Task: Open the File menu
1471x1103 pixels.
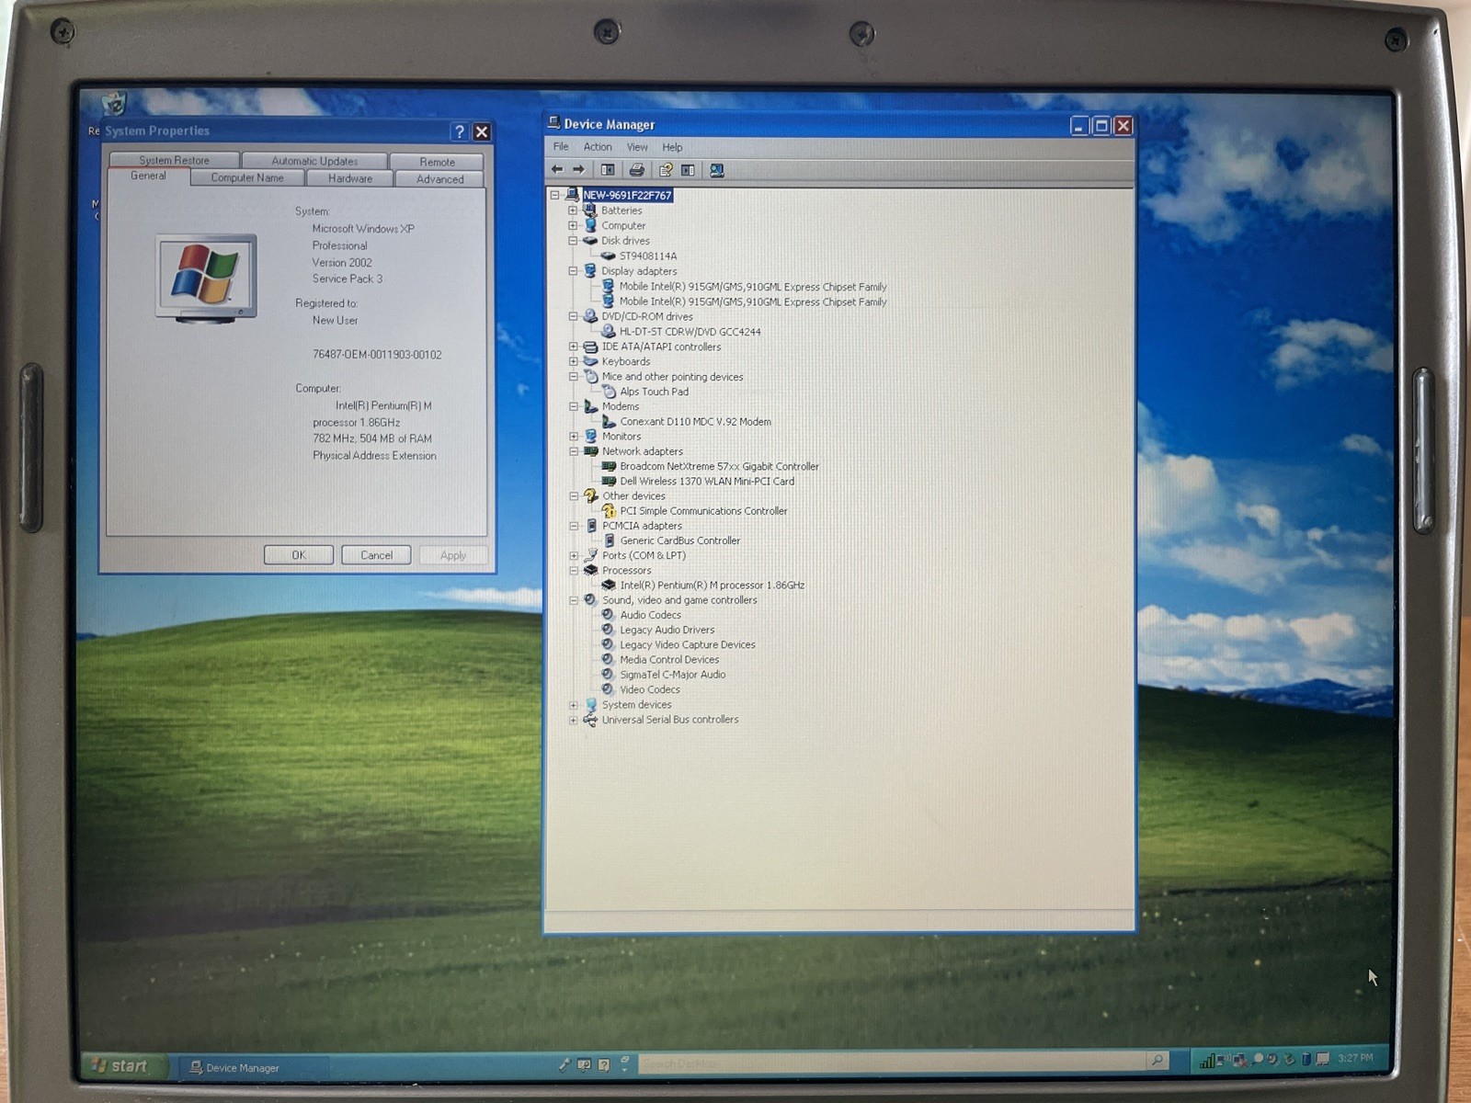Action: click(561, 147)
